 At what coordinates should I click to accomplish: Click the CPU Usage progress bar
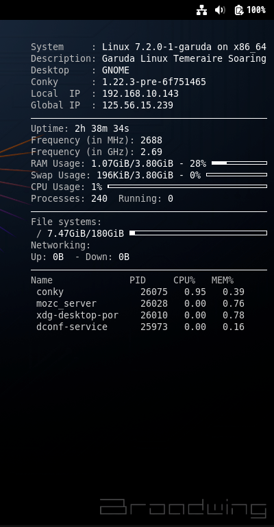pyautogui.click(x=188, y=186)
